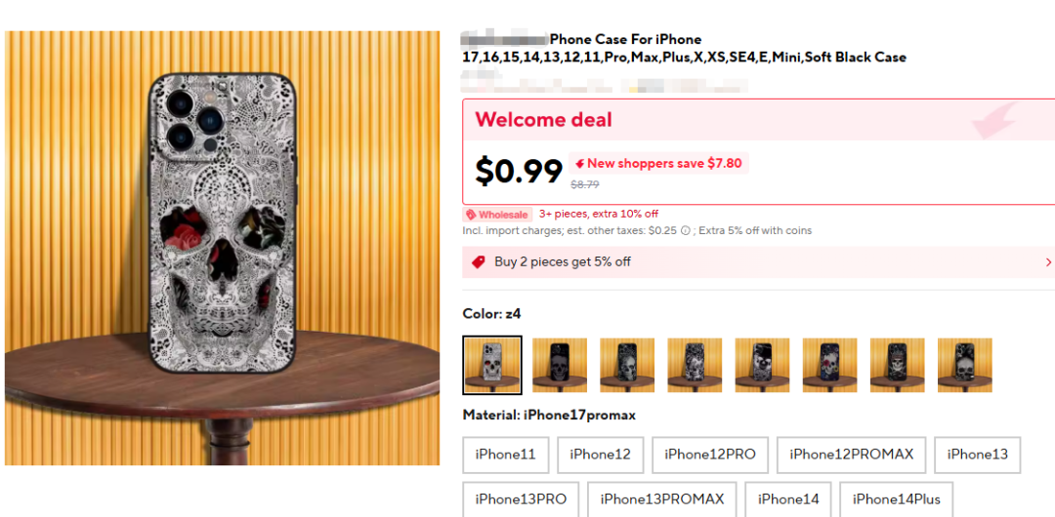Pick the fourth color variant thumbnail
This screenshot has width=1055, height=517.
(696, 365)
